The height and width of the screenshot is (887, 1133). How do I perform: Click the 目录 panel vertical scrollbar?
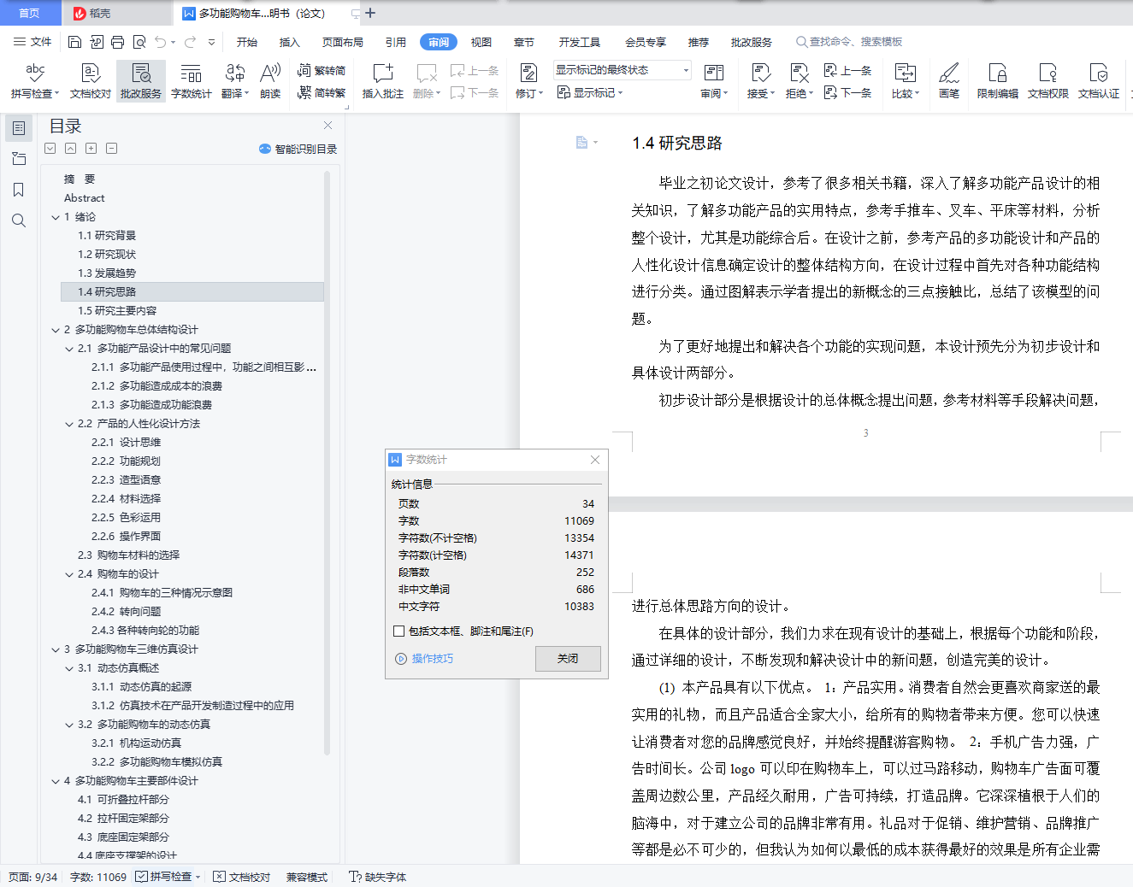(327, 463)
